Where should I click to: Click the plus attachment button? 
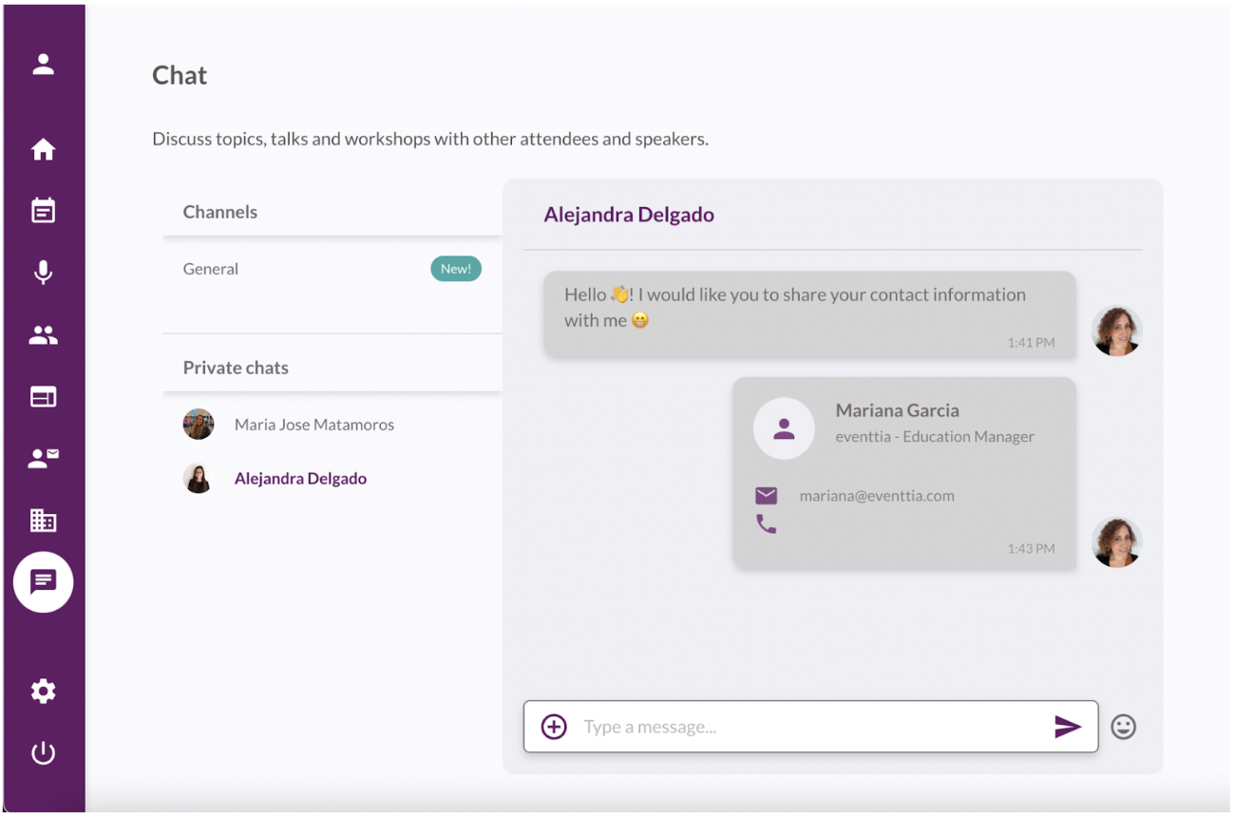(x=554, y=727)
